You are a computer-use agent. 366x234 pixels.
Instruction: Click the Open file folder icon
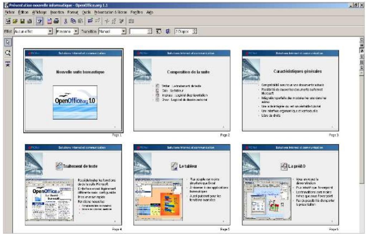coord(15,21)
